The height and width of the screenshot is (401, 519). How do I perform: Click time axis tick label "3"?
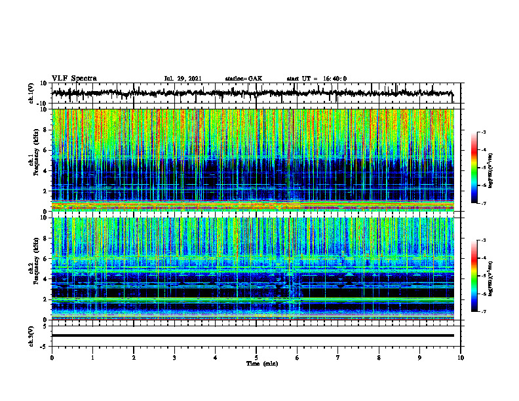click(174, 358)
